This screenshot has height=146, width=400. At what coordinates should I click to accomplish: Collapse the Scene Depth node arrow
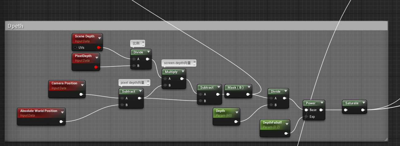[100, 38]
